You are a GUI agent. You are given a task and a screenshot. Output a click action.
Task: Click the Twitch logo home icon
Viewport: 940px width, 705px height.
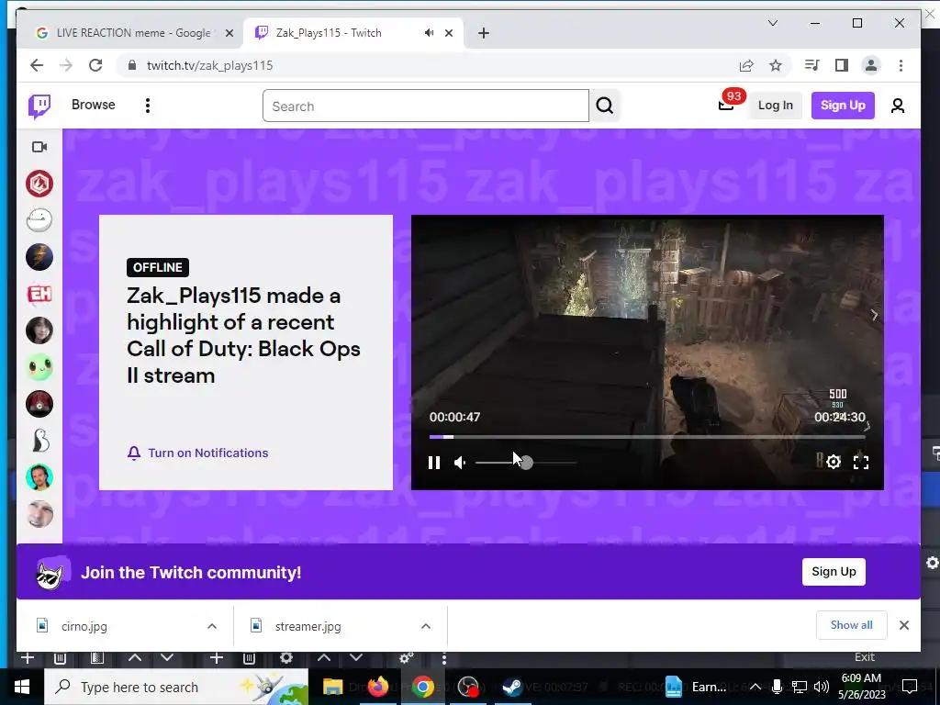pos(39,106)
